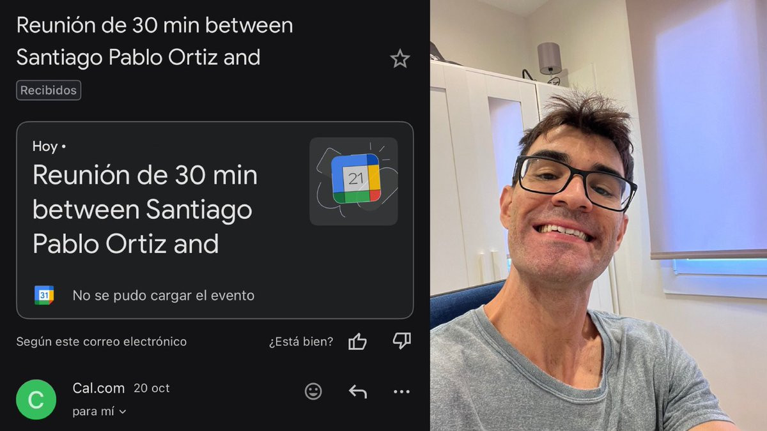This screenshot has width=767, height=431.
Task: Click the small Google Calendar 31 icon
Action: (44, 295)
